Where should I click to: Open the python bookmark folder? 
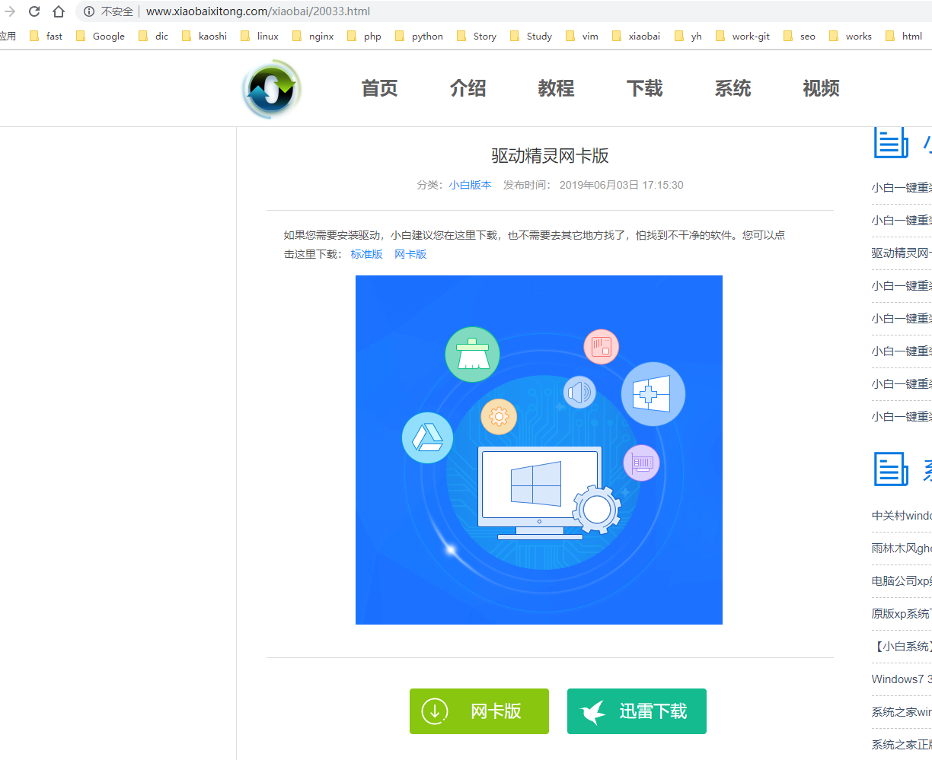(x=425, y=36)
